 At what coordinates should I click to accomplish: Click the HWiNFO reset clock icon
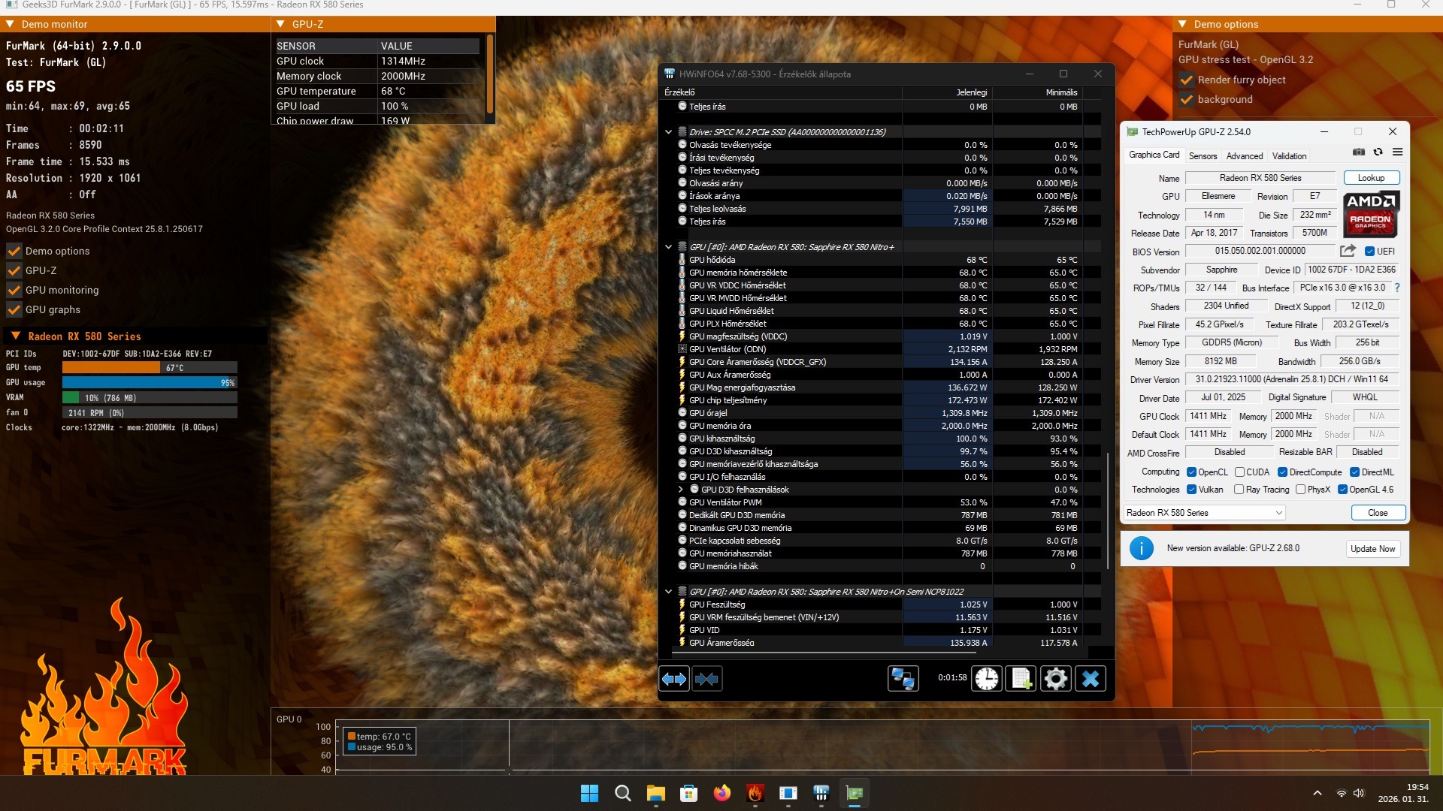point(987,679)
